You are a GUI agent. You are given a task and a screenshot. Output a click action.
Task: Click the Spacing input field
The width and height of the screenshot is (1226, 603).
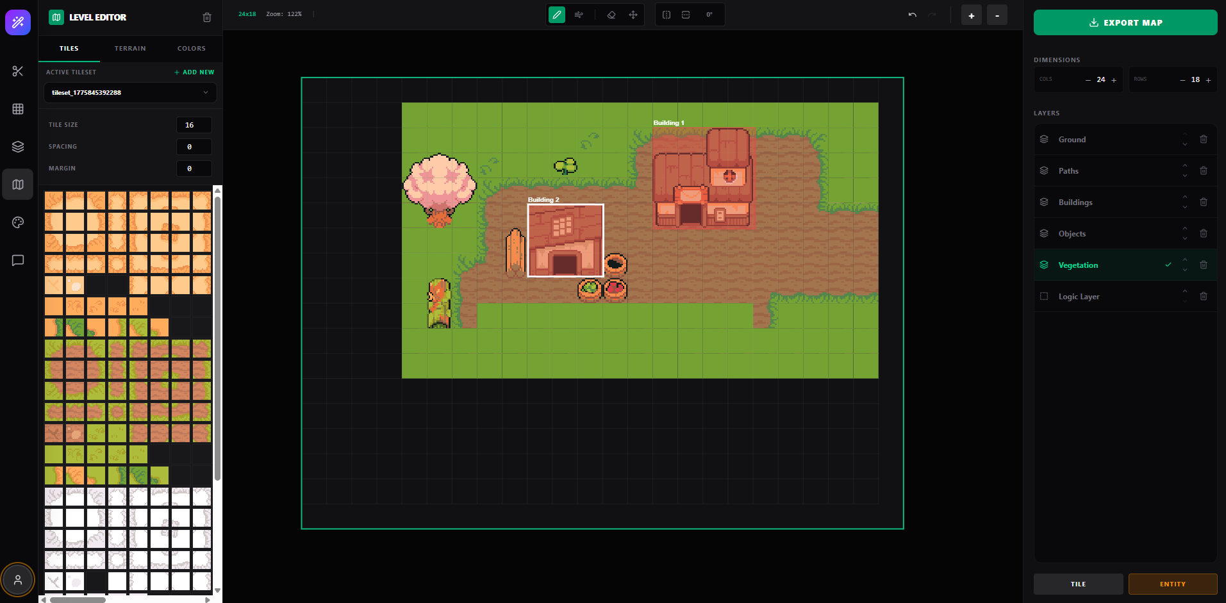[194, 147]
